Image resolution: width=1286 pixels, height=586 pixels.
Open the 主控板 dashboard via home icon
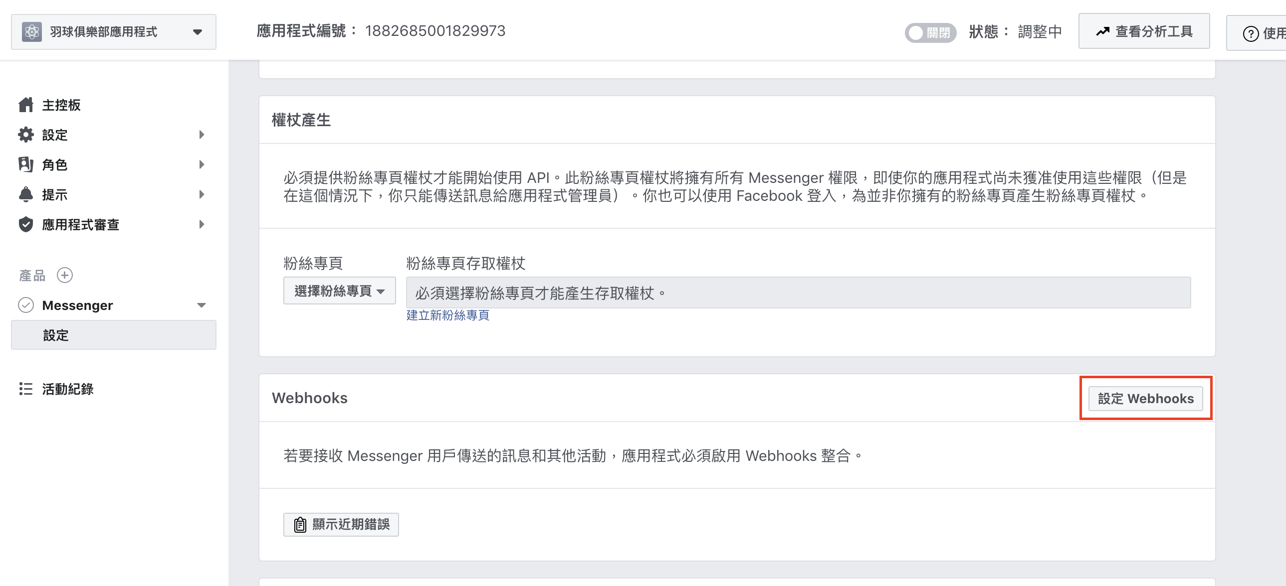pos(25,105)
